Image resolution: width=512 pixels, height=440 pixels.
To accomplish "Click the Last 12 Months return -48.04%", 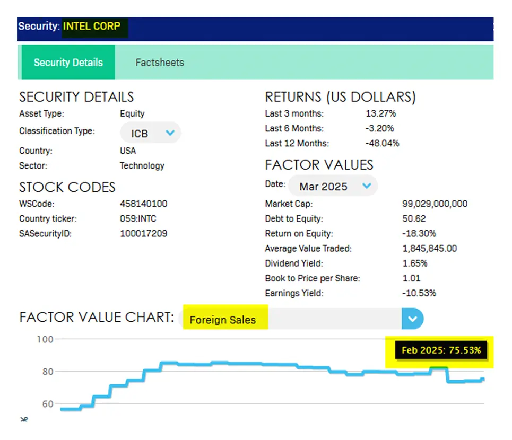I will click(382, 143).
